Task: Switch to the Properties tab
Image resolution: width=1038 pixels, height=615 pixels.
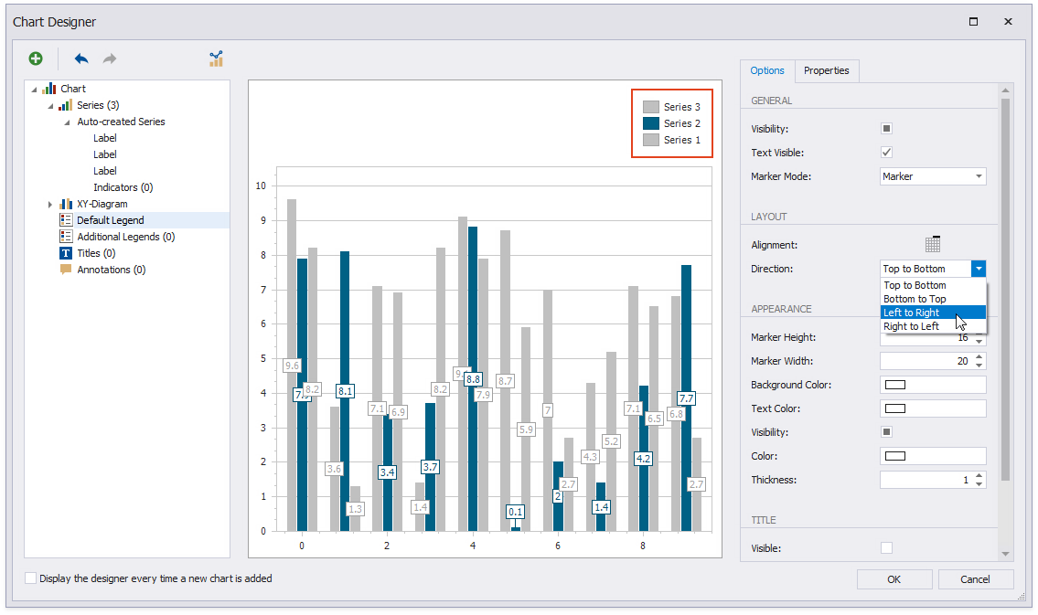Action: click(826, 70)
